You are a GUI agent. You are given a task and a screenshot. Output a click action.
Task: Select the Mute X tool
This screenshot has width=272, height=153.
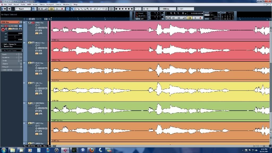(91, 9)
